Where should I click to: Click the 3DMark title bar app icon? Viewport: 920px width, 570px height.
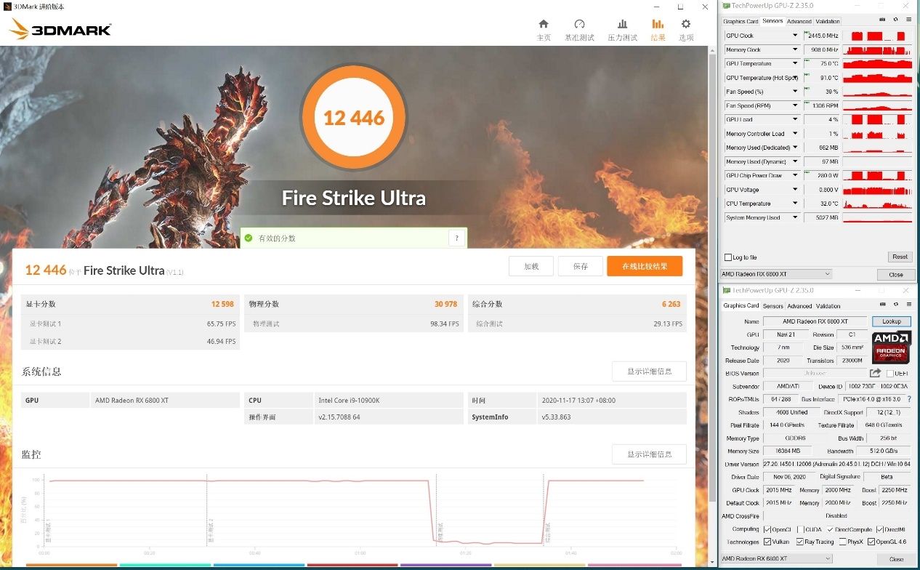pos(7,6)
